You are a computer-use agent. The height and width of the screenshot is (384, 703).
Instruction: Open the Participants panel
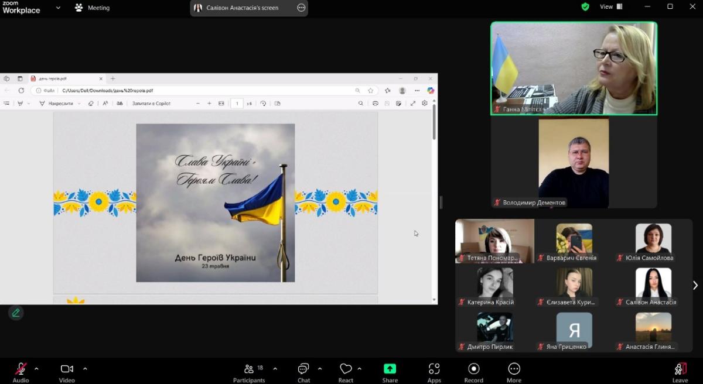pyautogui.click(x=249, y=372)
